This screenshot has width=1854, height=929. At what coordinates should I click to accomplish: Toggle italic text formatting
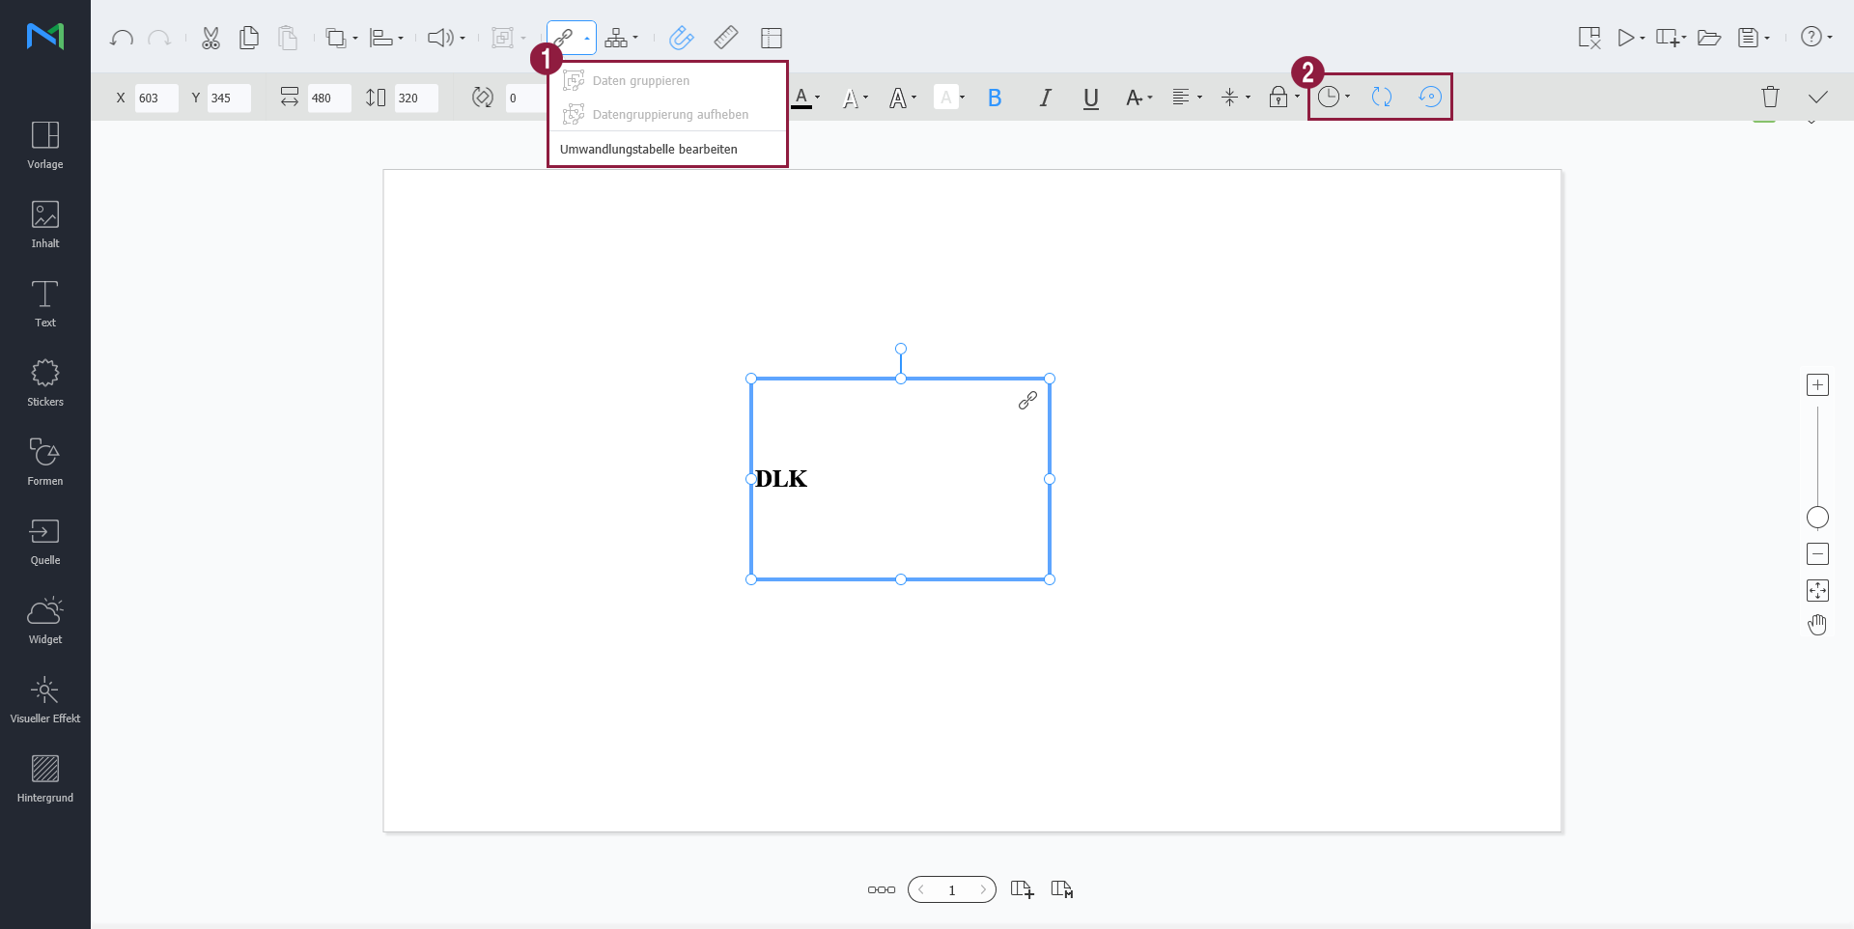click(1044, 98)
